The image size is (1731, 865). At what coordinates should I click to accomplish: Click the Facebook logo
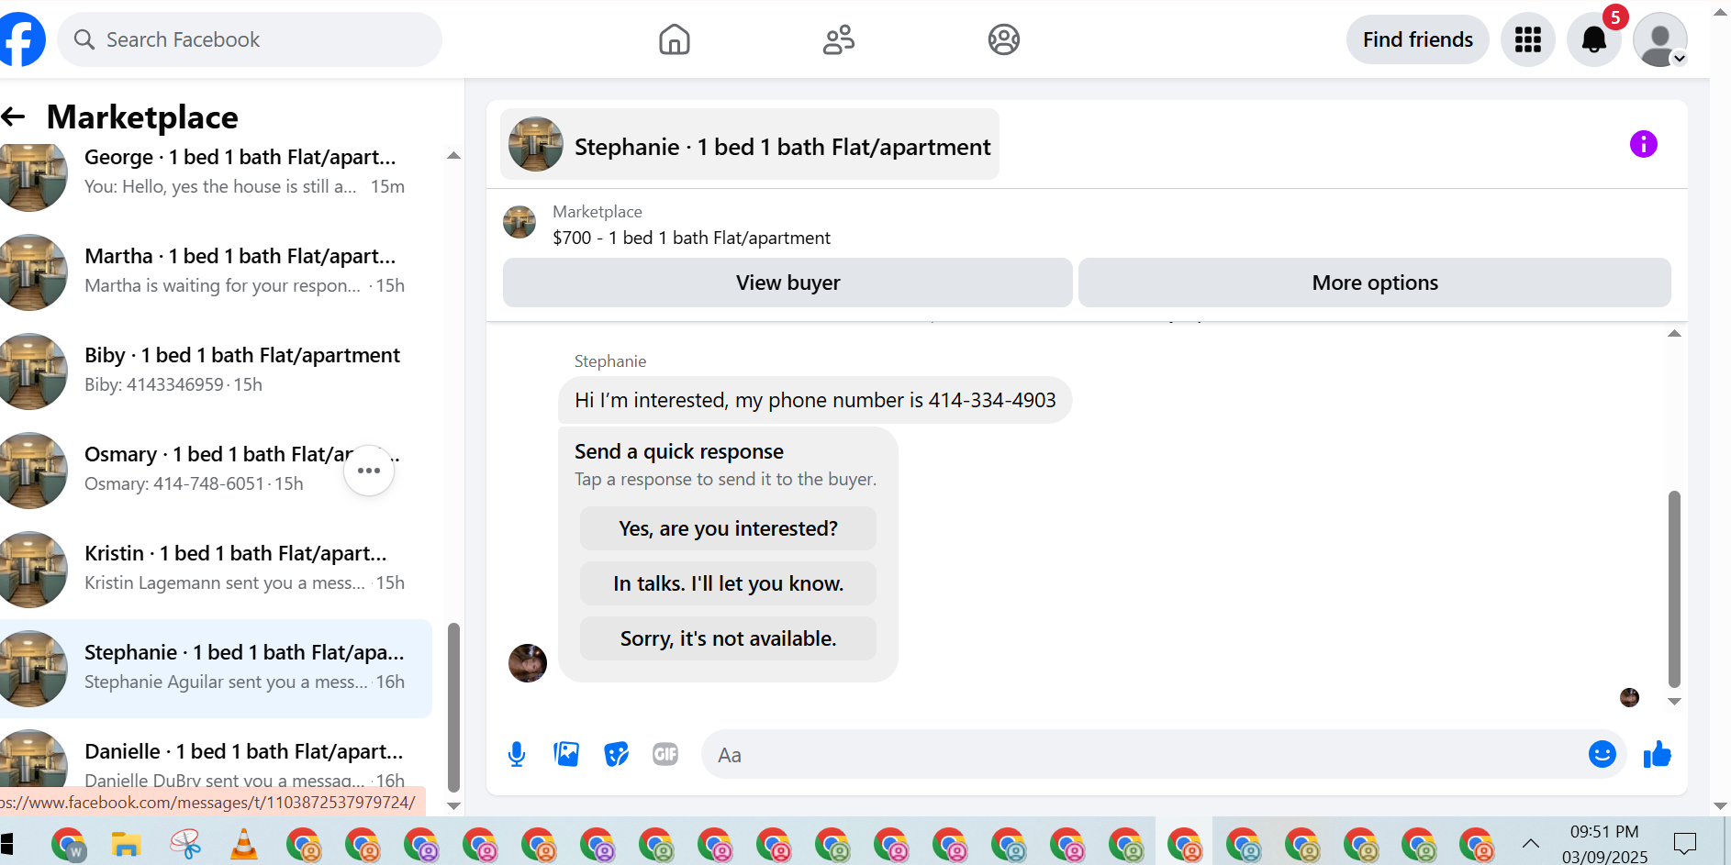point(20,39)
